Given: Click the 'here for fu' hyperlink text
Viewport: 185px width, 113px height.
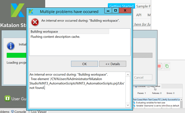Looking at the screenshot, I should [142, 24].
